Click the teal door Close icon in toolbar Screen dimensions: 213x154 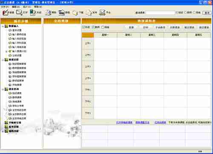[33, 12]
